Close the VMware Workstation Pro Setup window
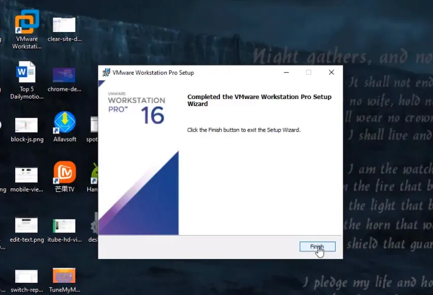Image resolution: width=433 pixels, height=295 pixels. 331,73
